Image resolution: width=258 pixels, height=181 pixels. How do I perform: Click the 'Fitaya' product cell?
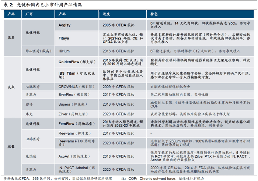77,38
